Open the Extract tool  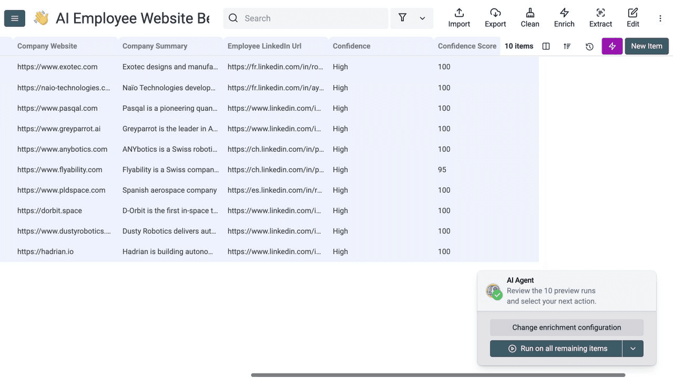point(601,18)
